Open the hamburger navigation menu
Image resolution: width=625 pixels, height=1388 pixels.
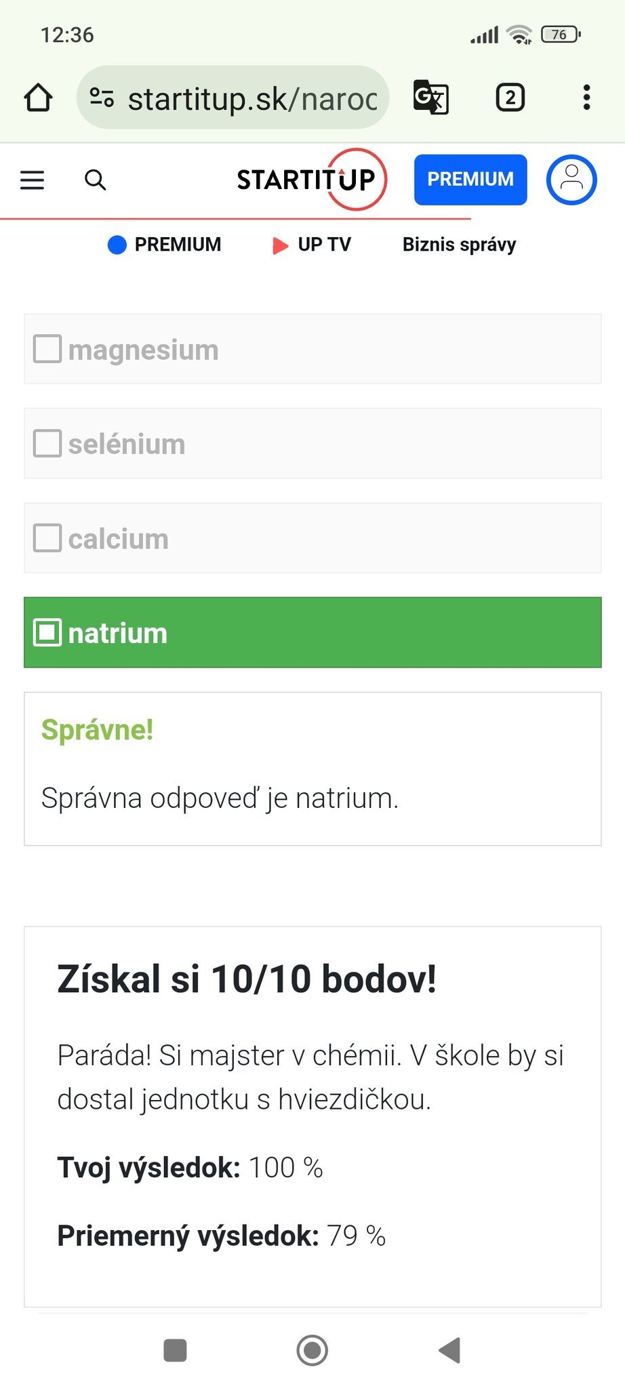32,180
